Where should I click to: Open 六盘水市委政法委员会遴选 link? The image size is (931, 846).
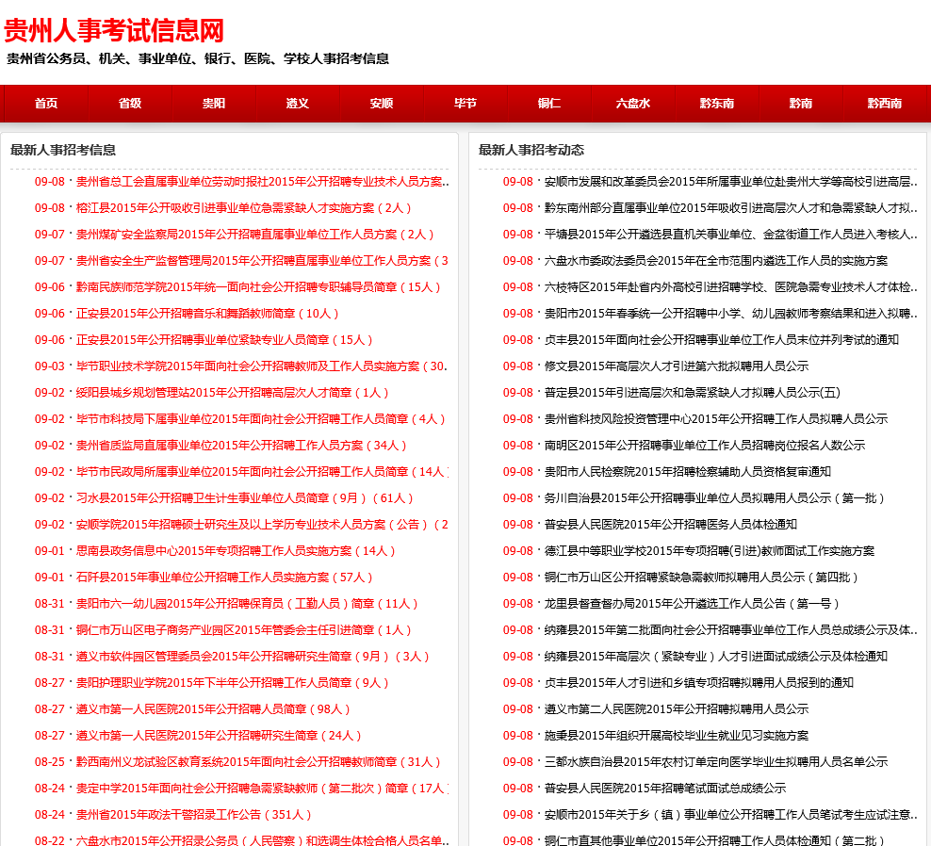click(x=716, y=261)
